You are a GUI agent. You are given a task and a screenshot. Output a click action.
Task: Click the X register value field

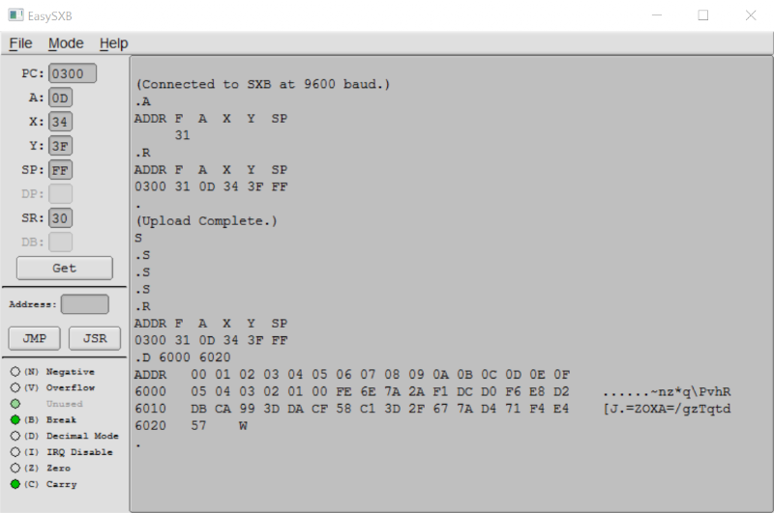click(x=61, y=122)
